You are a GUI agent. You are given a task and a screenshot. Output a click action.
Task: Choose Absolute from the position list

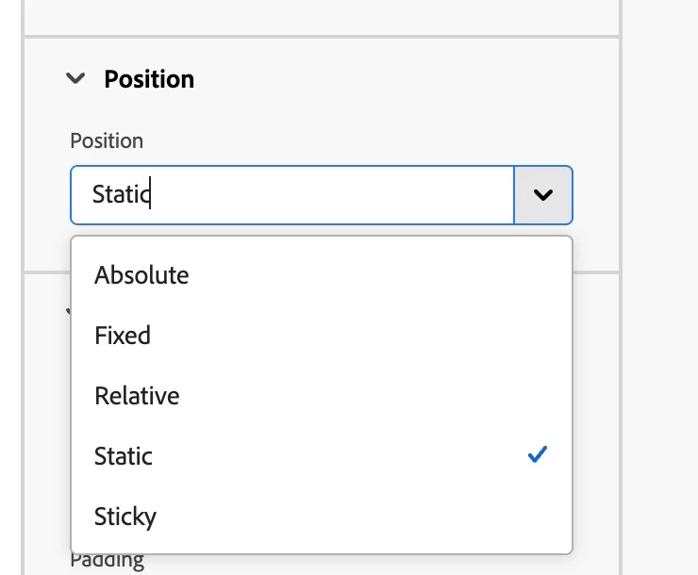point(141,275)
